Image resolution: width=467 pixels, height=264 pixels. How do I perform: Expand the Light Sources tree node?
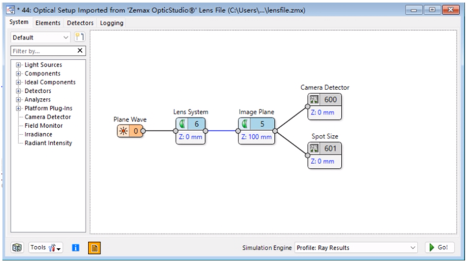19,65
